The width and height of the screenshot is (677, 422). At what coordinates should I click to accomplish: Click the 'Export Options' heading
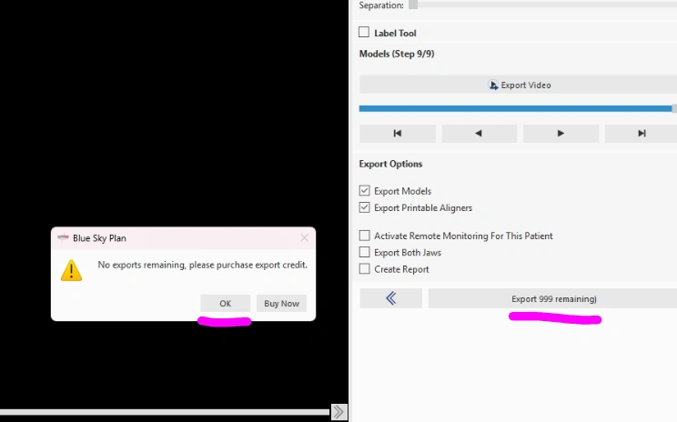coord(390,164)
